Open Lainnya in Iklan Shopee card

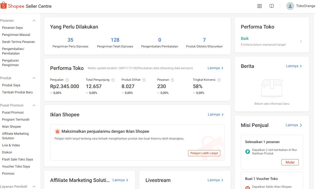(x=216, y=115)
